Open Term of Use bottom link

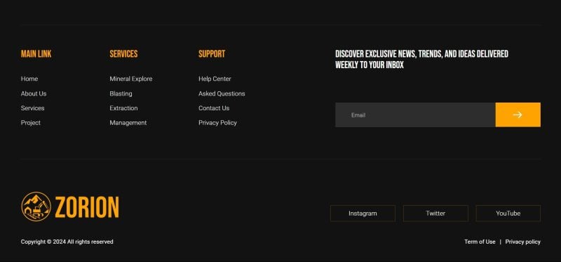[480, 242]
